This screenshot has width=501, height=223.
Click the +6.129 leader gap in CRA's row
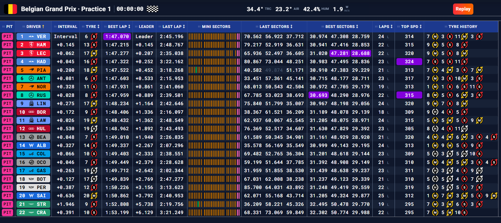click(144, 213)
